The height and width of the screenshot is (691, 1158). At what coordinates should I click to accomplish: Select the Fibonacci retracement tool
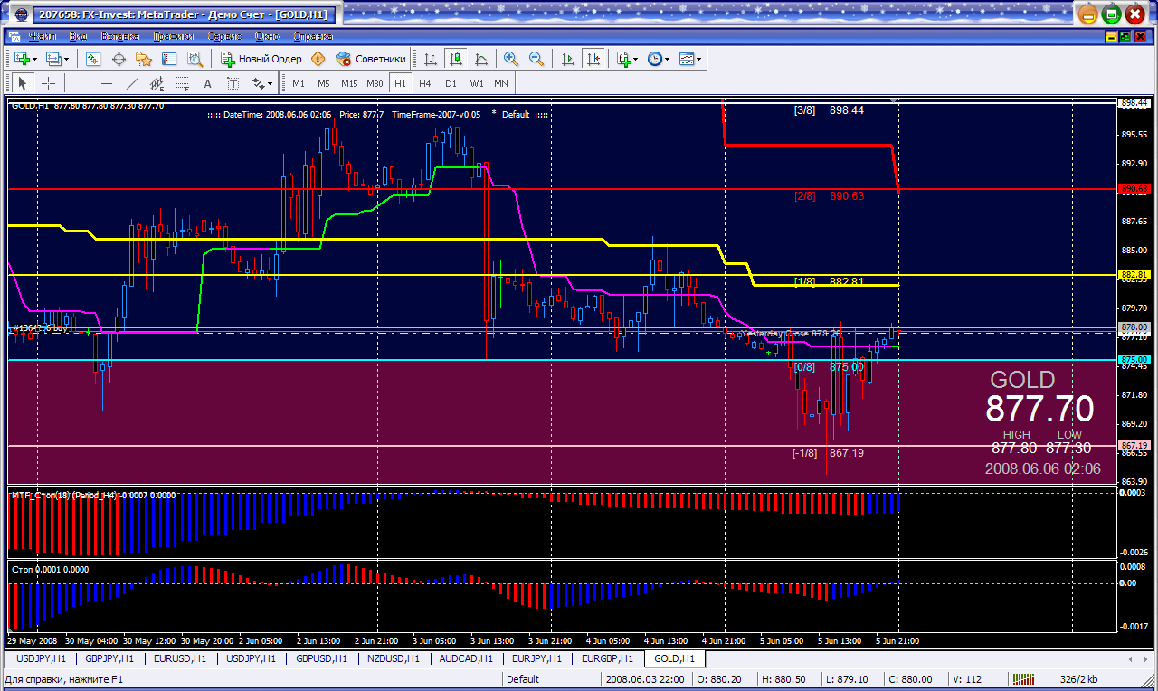click(182, 83)
